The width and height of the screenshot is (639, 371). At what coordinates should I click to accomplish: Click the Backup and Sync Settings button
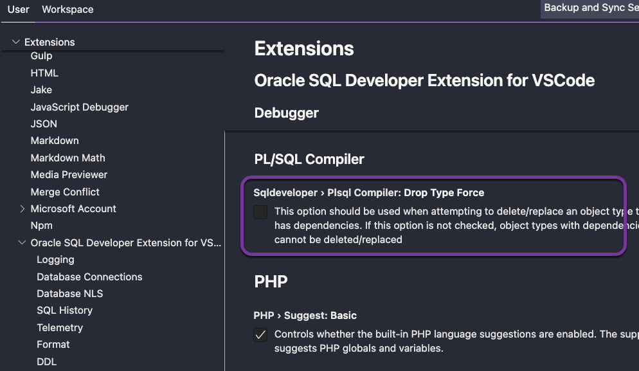coord(590,8)
